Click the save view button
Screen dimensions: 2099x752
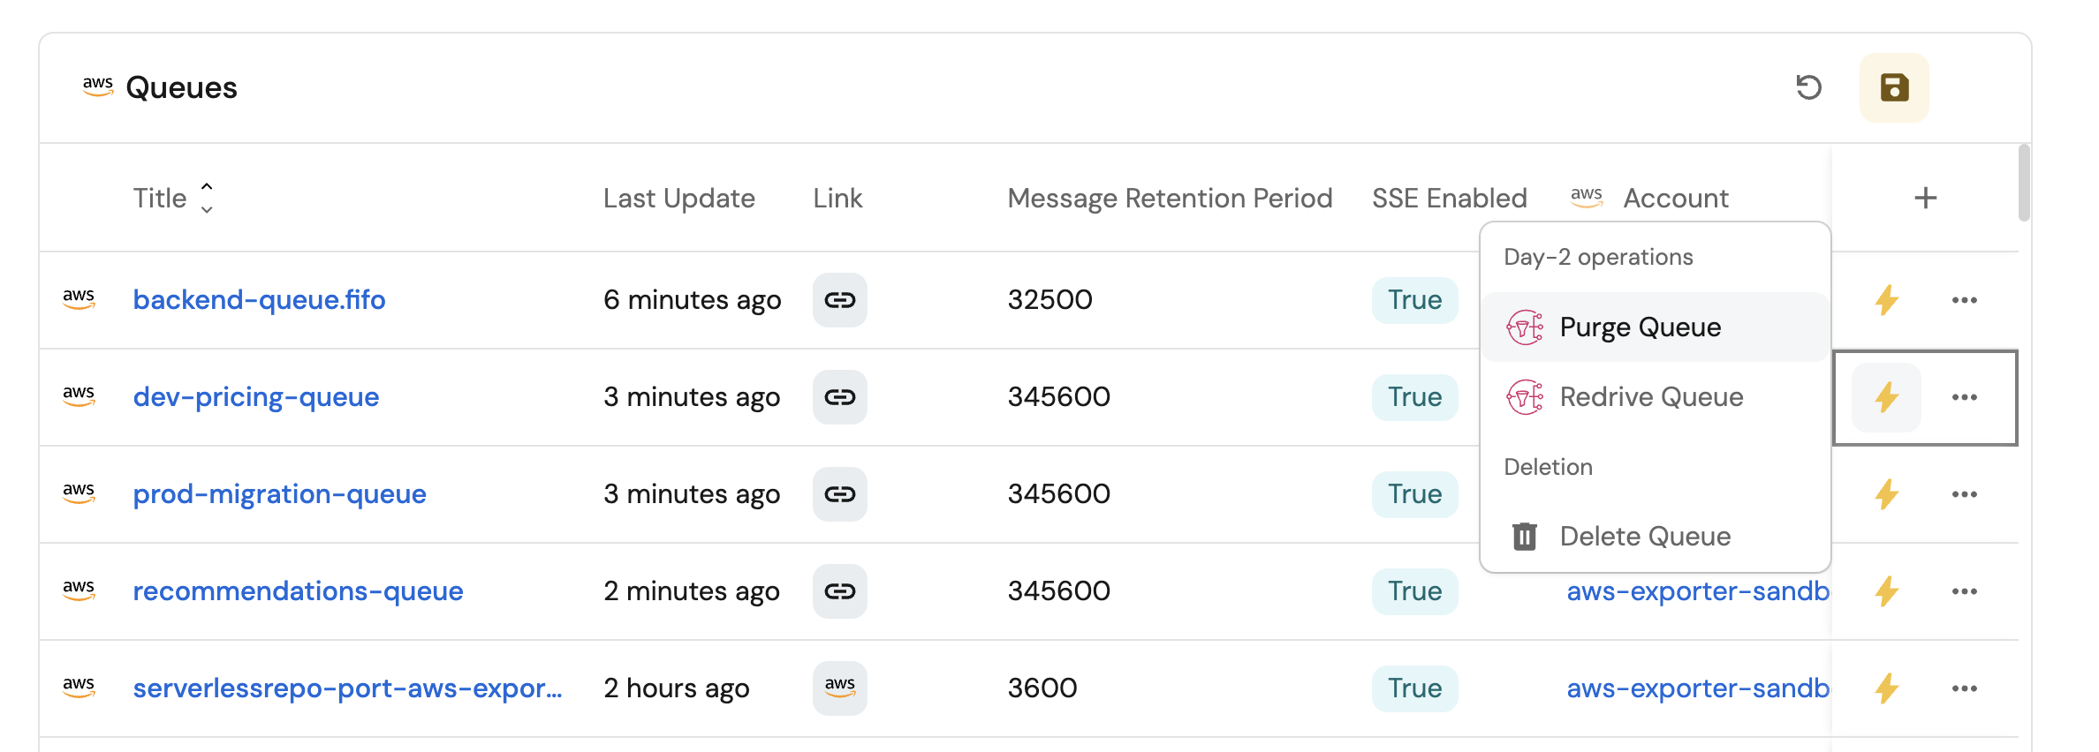tap(1894, 87)
